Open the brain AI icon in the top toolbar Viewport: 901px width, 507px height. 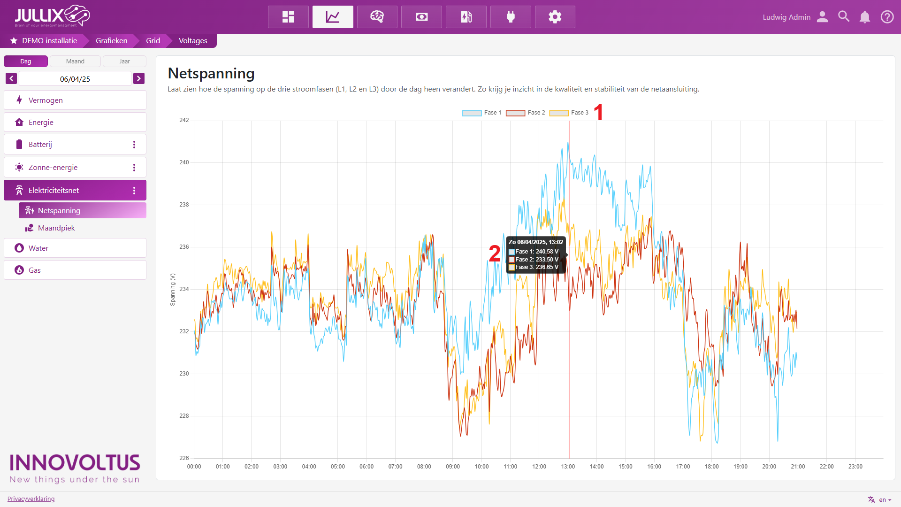377,17
